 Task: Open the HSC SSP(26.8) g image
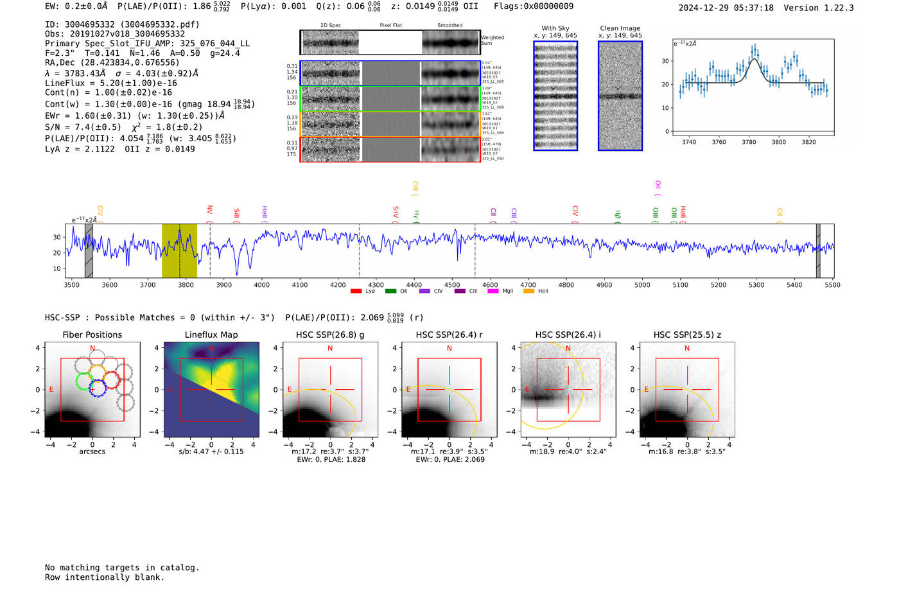[330, 389]
